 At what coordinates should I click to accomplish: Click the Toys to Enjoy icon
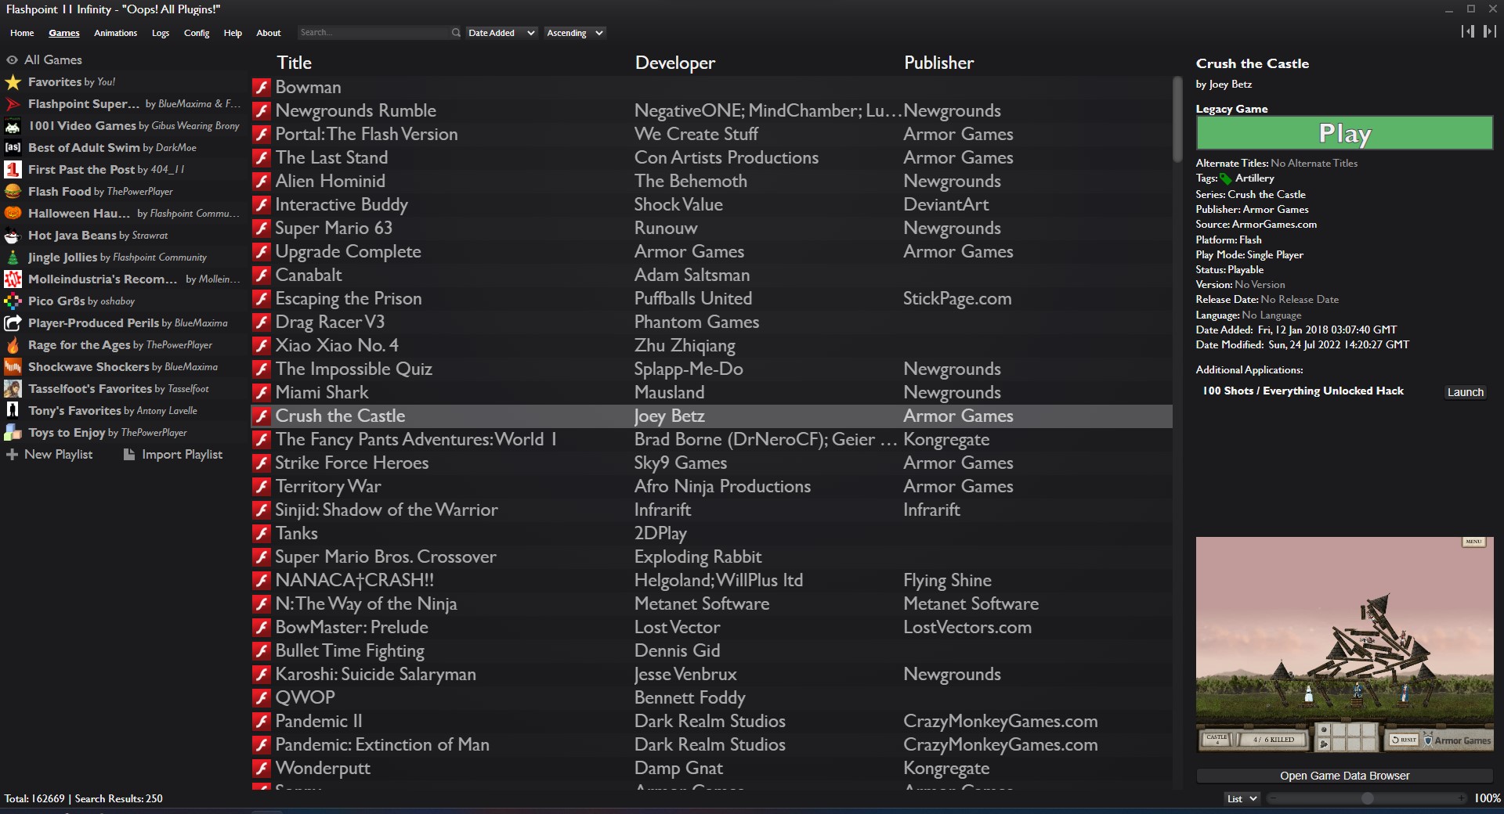[x=13, y=433]
